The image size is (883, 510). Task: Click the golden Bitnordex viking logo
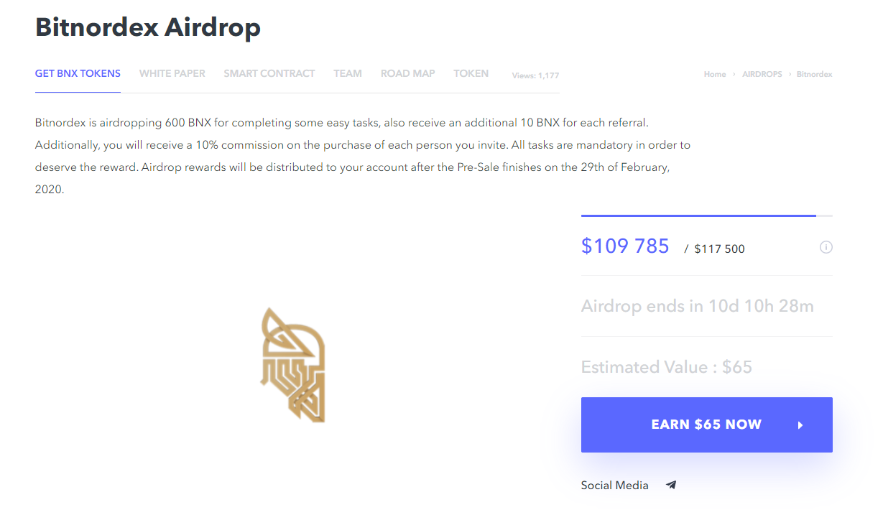coord(292,364)
